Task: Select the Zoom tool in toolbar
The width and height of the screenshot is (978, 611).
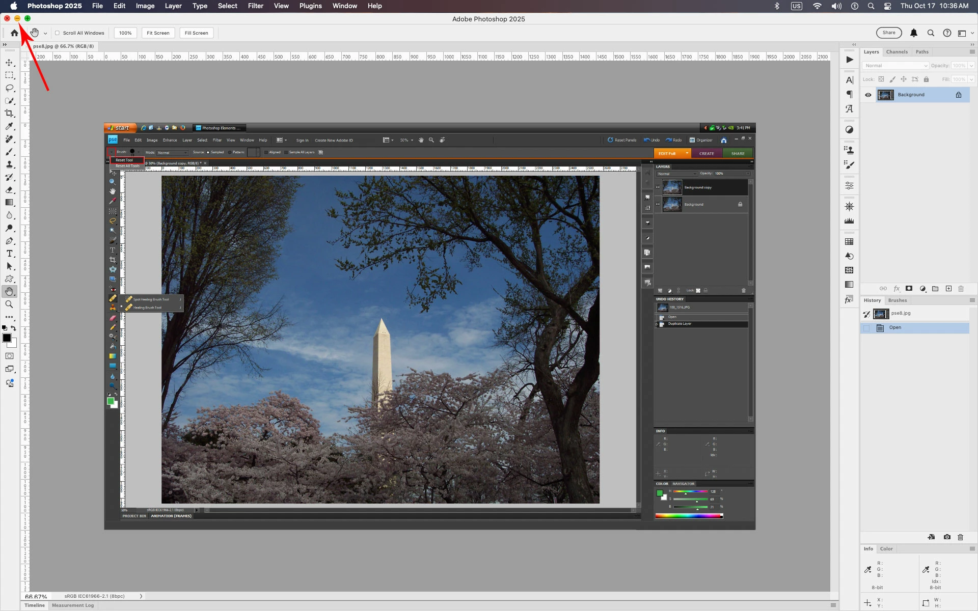Action: tap(9, 304)
